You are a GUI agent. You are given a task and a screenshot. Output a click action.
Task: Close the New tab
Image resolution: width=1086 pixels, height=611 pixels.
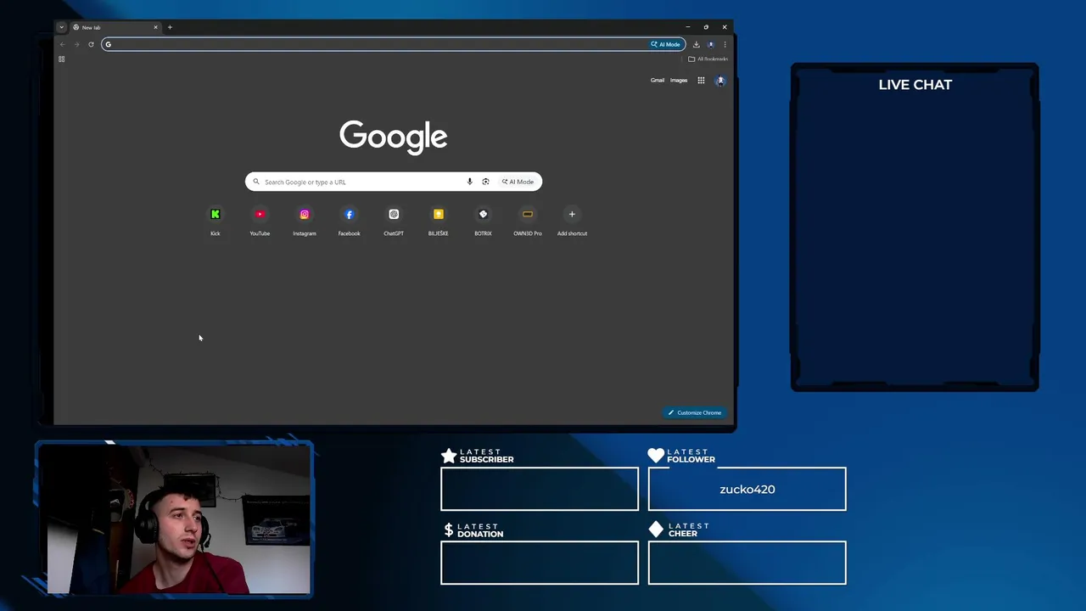coord(155,27)
